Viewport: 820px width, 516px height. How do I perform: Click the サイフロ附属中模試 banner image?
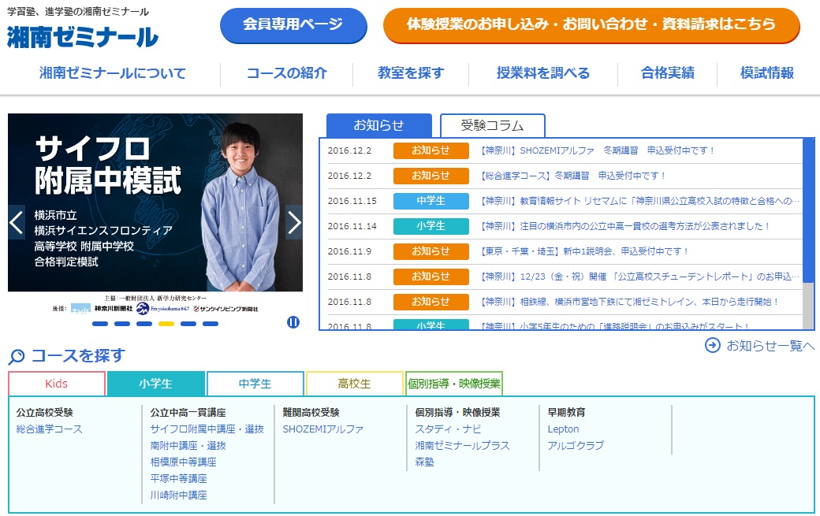point(155,202)
